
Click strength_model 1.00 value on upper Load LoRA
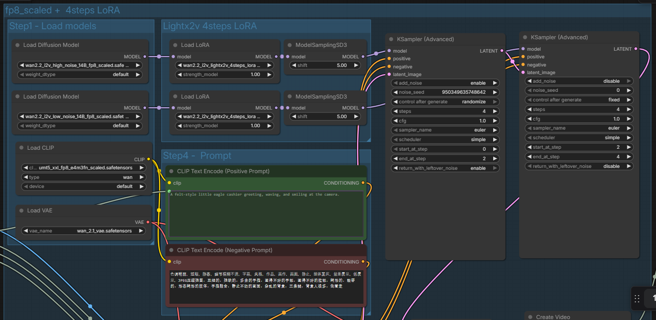pyautogui.click(x=256, y=75)
